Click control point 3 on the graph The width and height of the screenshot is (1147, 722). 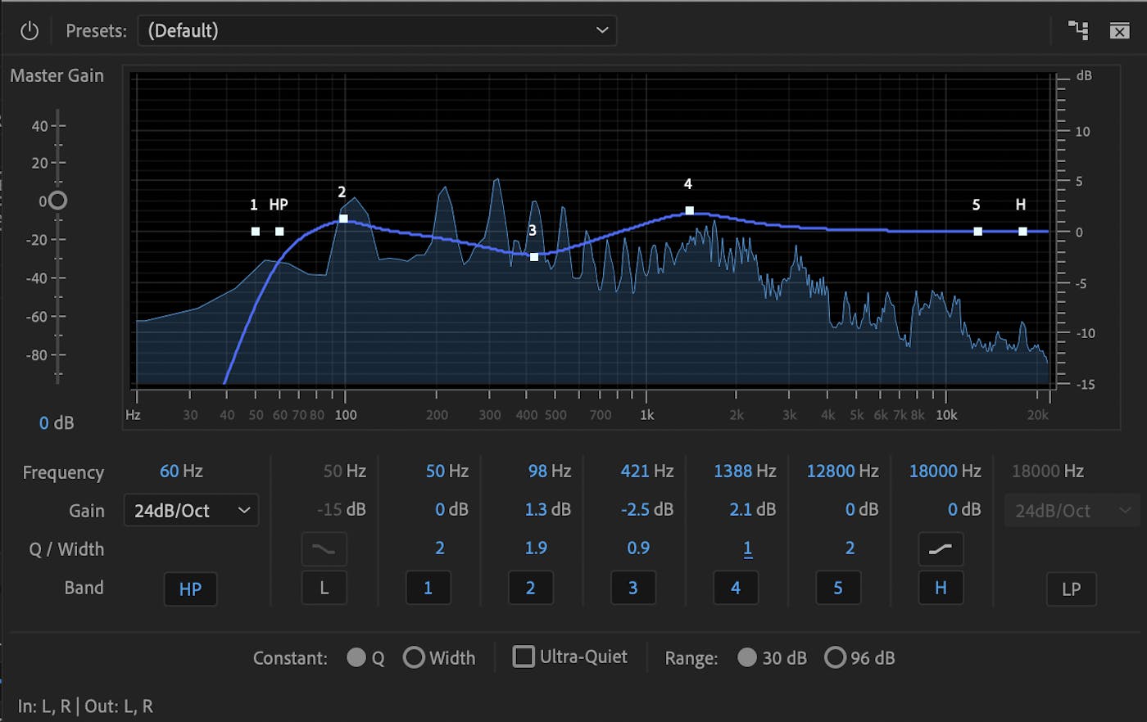[534, 257]
